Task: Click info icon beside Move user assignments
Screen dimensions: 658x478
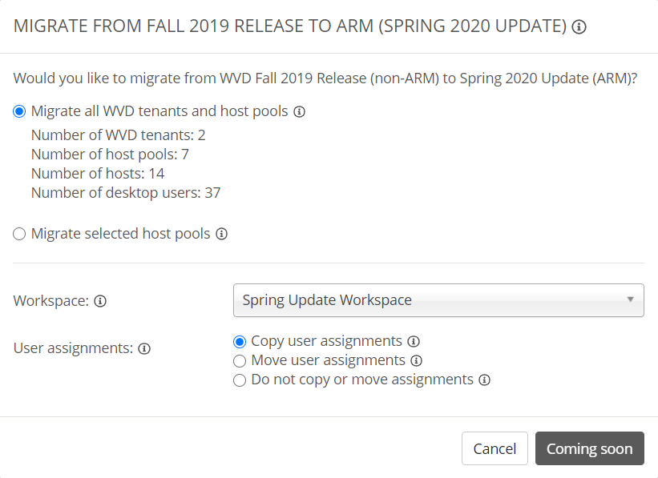Action: [416, 360]
